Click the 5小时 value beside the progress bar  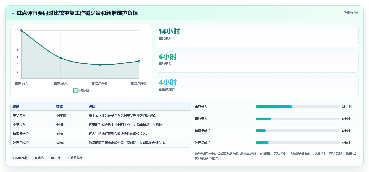346,143
